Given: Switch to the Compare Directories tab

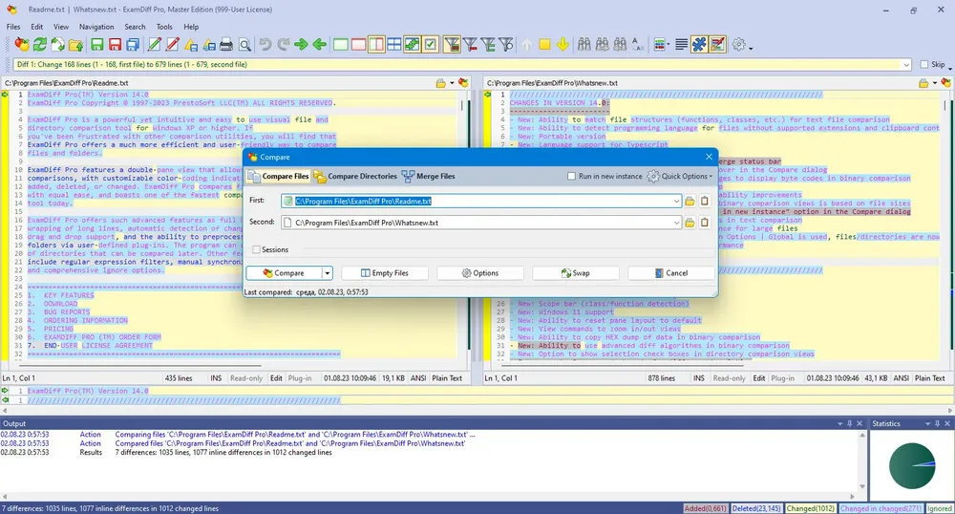Looking at the screenshot, I should tap(355, 176).
